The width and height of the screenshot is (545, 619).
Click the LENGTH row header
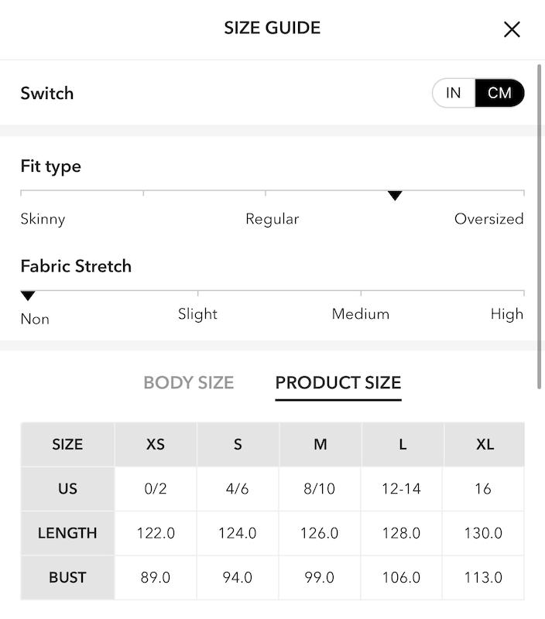[67, 533]
